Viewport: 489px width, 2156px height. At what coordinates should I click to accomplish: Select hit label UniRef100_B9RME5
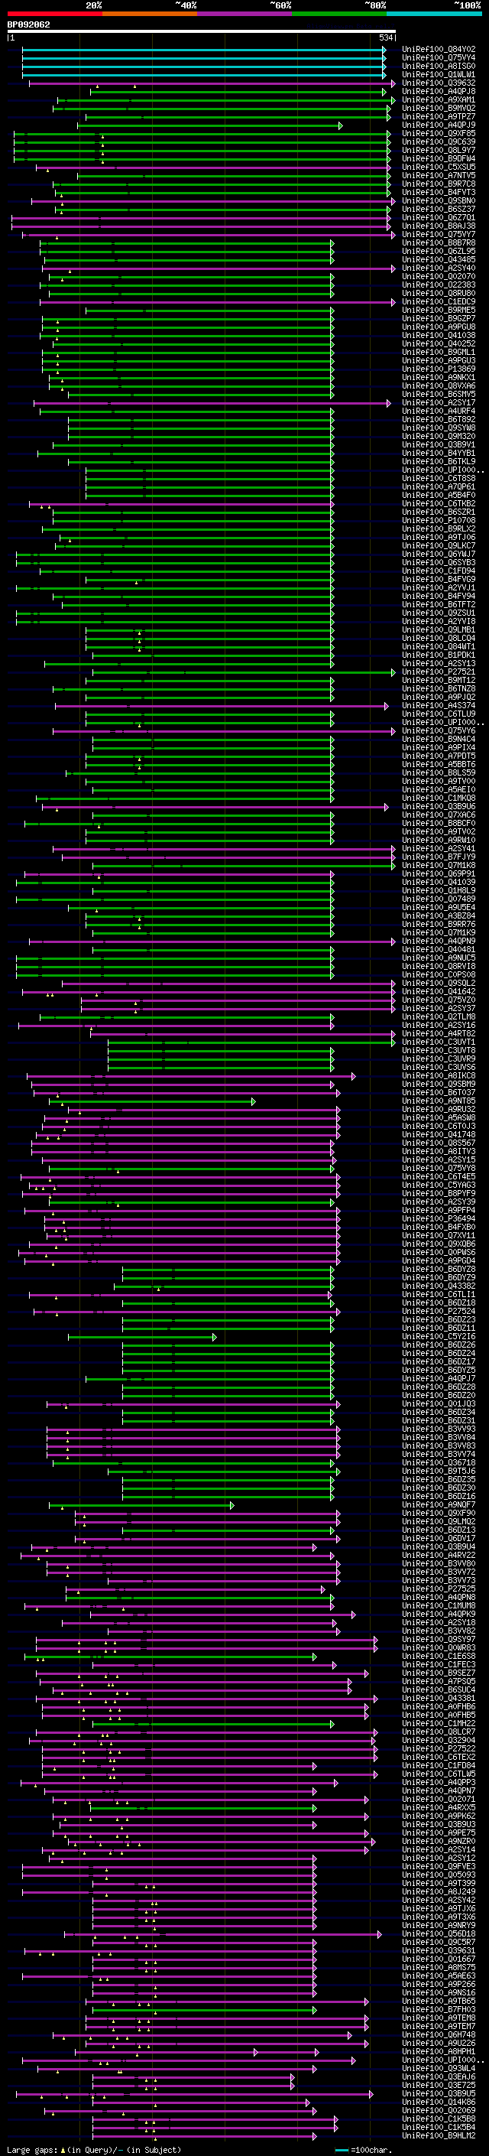click(x=439, y=310)
